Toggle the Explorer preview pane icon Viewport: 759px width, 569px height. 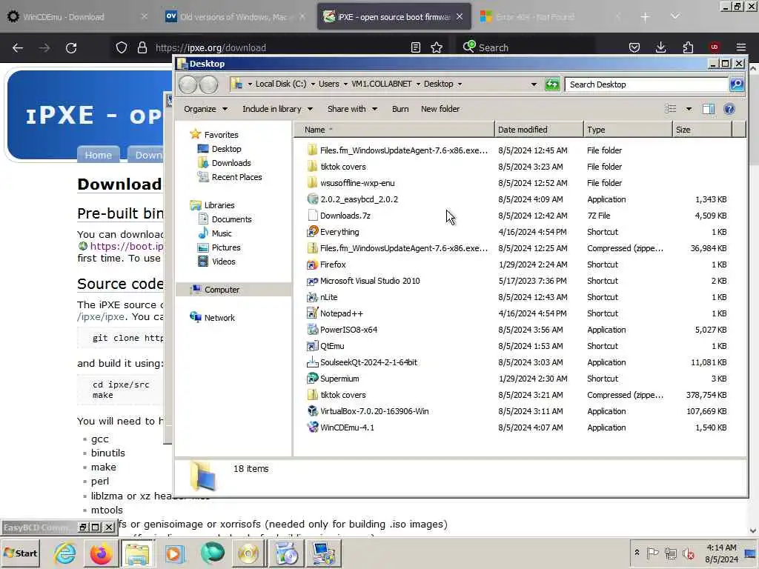[708, 109]
